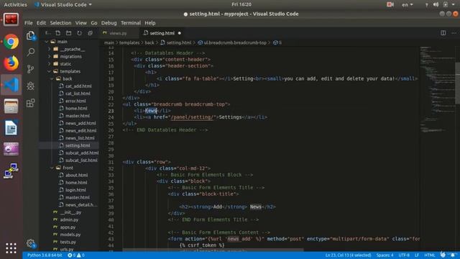Screen dimensions: 460x259
Task: Open the File menu
Action: click(x=29, y=23)
